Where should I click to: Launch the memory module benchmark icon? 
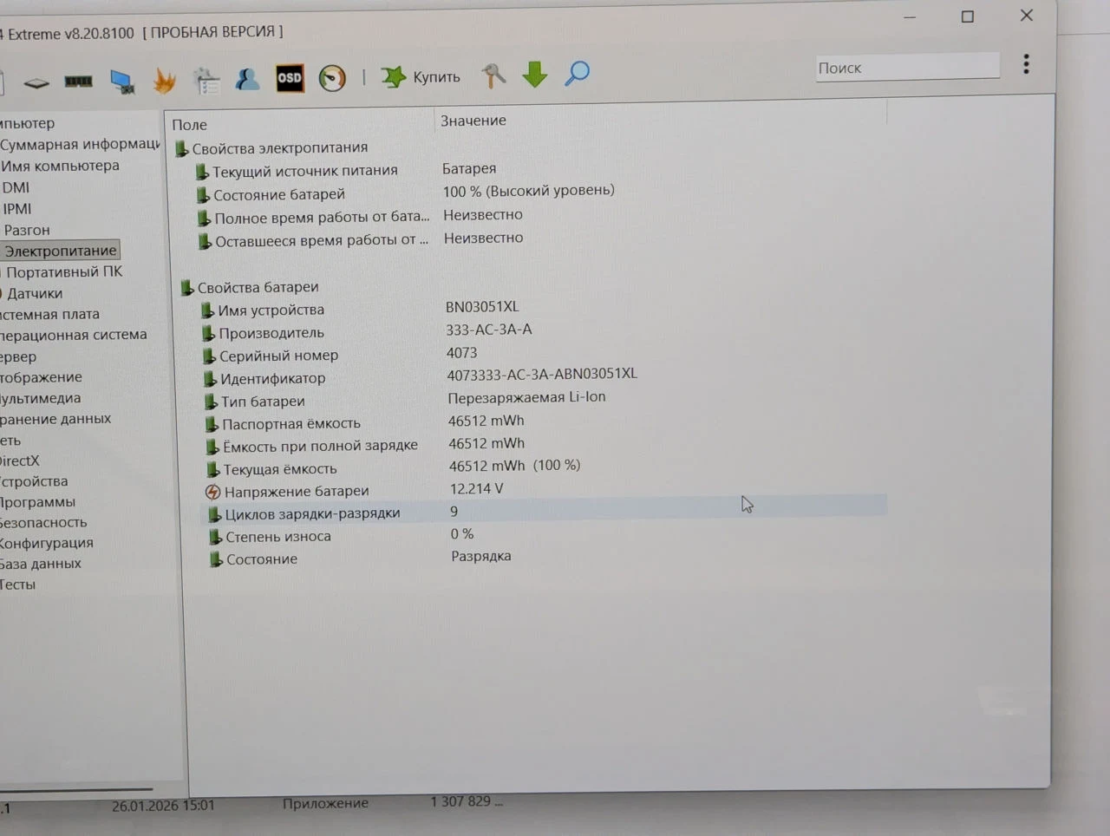tap(78, 82)
